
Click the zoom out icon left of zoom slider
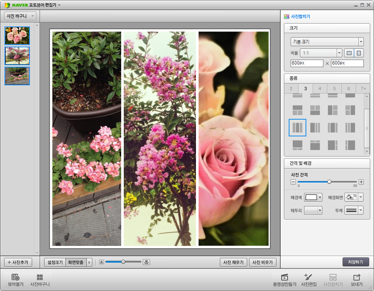click(x=101, y=262)
